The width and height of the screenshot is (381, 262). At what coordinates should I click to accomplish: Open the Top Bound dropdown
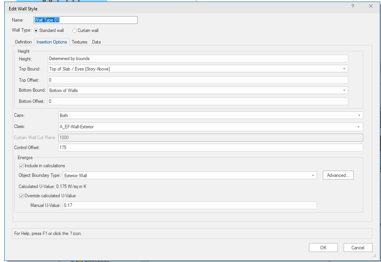pyautogui.click(x=343, y=69)
